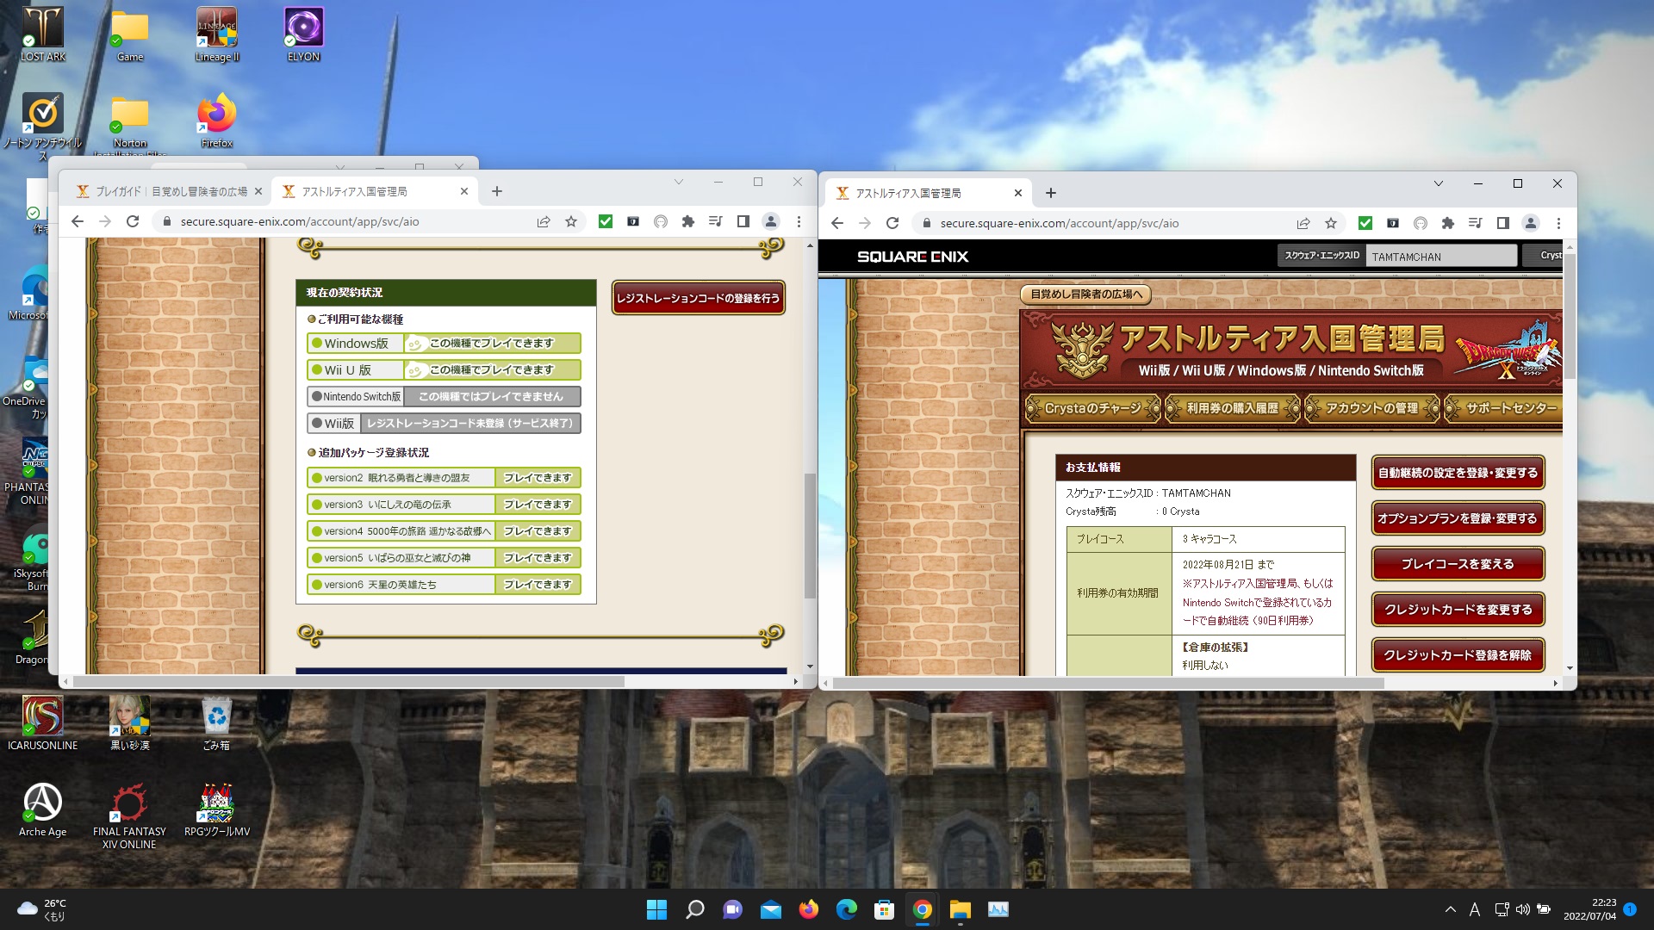
Task: Click the IME mode A indicator in tray
Action: point(1474,909)
